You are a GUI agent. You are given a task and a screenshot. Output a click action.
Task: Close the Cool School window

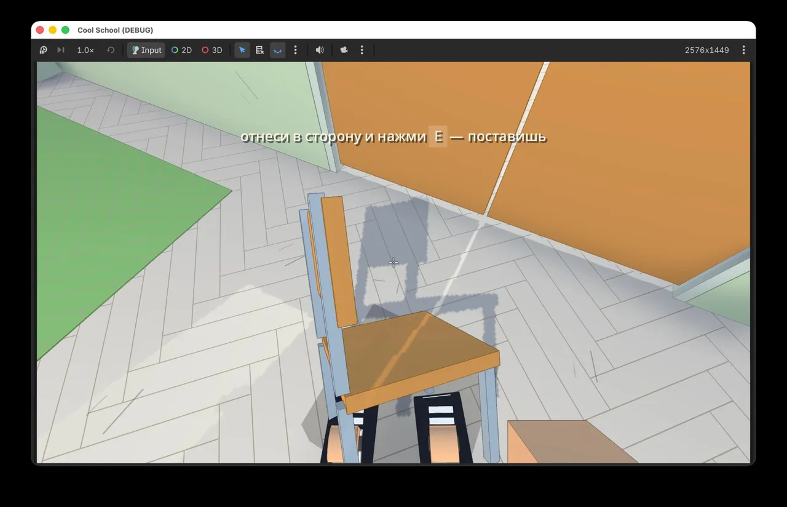point(40,30)
